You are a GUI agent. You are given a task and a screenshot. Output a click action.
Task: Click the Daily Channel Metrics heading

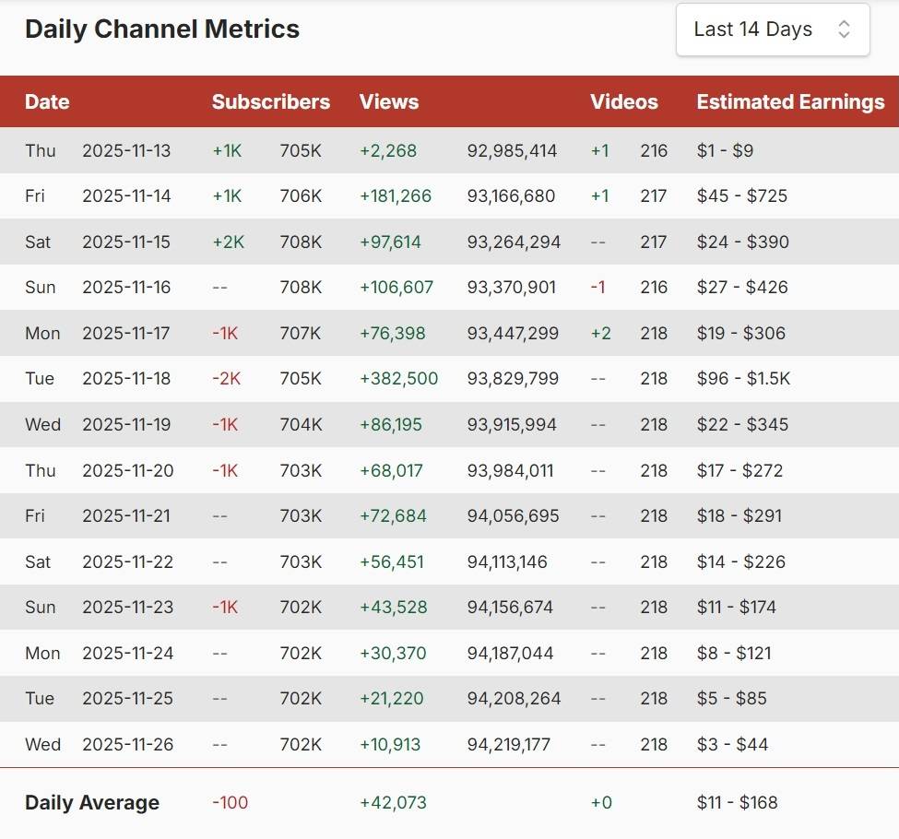tap(162, 29)
